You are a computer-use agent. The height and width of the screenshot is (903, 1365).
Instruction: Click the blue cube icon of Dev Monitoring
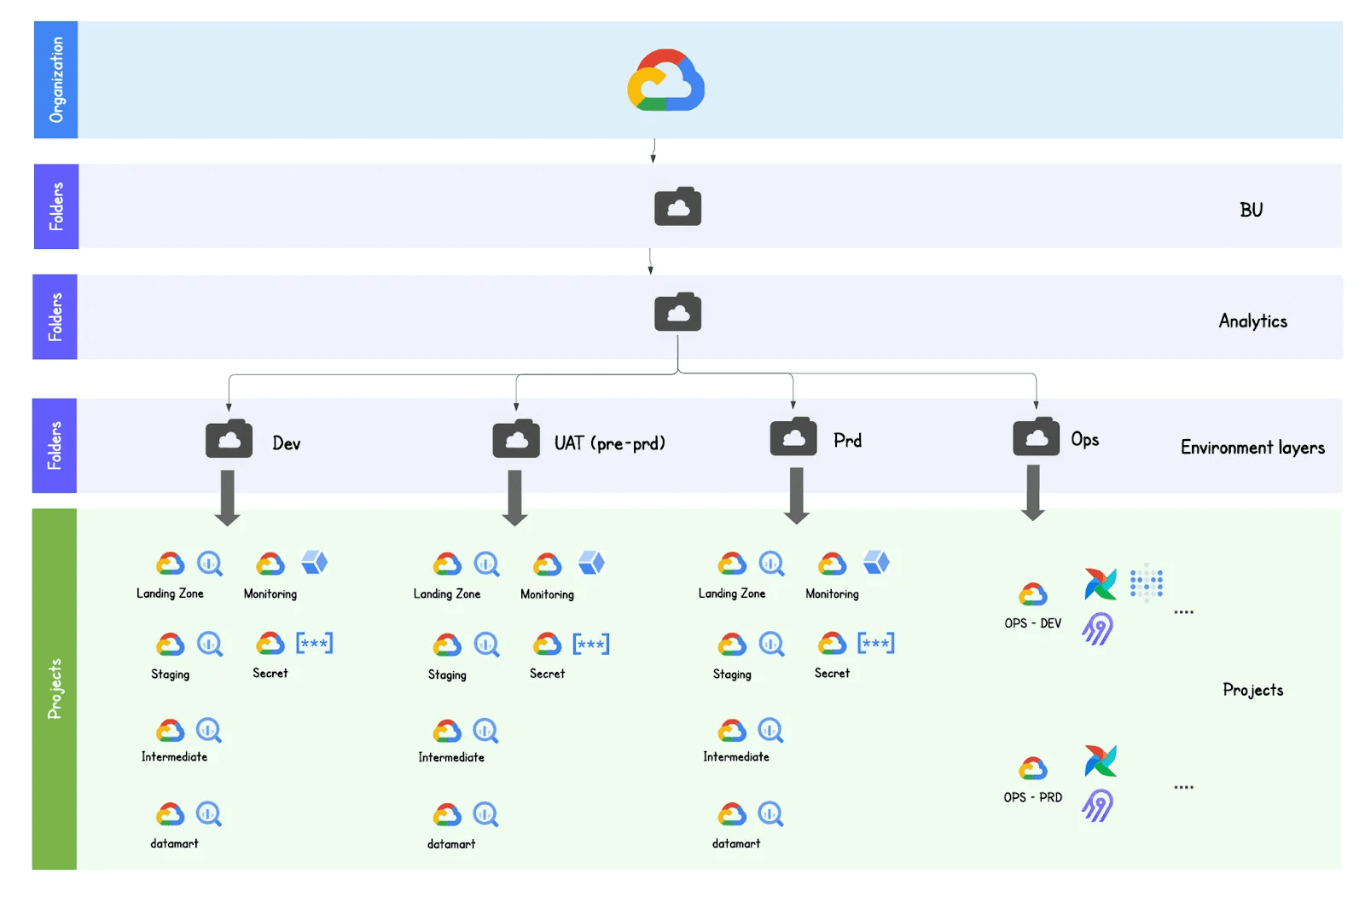click(x=315, y=563)
